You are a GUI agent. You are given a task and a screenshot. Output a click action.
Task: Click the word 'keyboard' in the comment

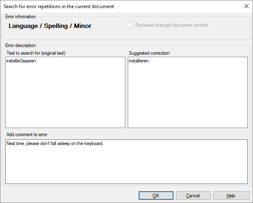tap(94, 143)
